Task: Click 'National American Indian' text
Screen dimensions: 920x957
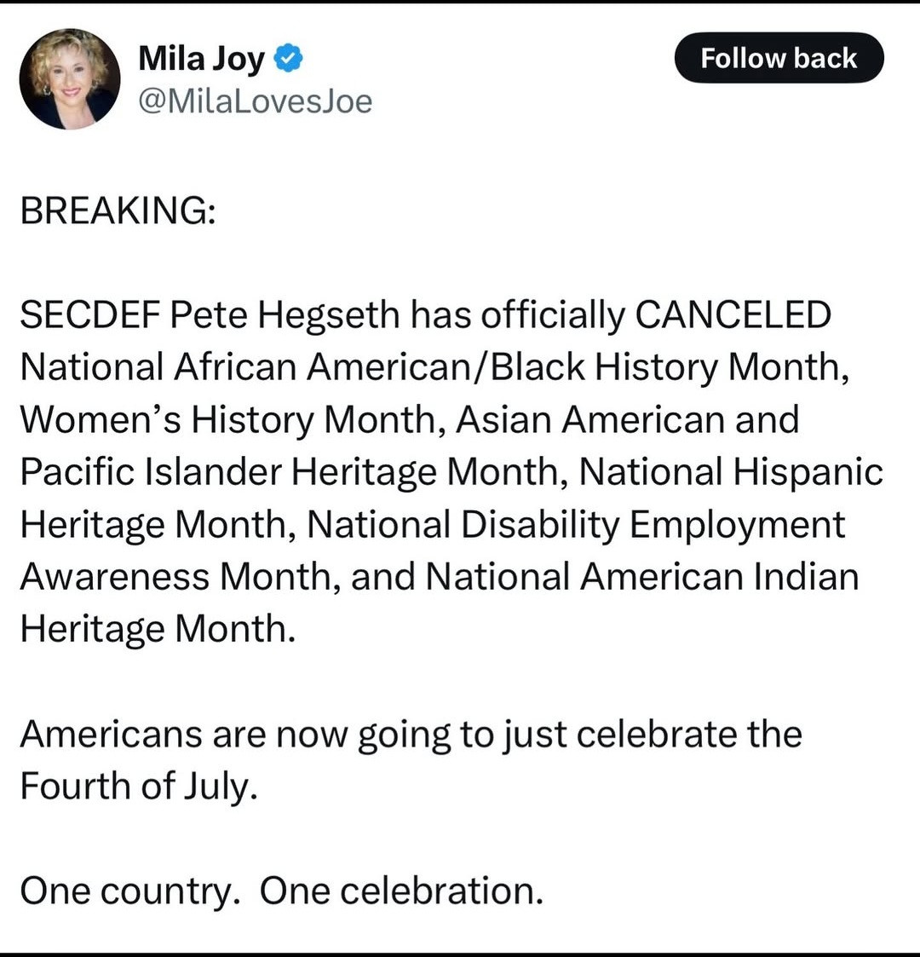Action: 641,577
